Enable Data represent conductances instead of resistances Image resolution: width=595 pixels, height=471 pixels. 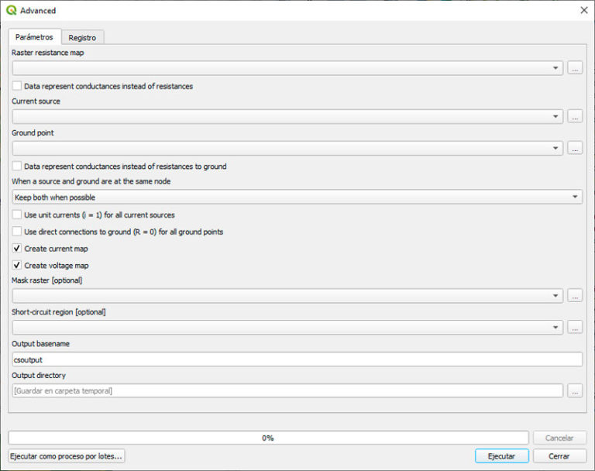tap(17, 86)
